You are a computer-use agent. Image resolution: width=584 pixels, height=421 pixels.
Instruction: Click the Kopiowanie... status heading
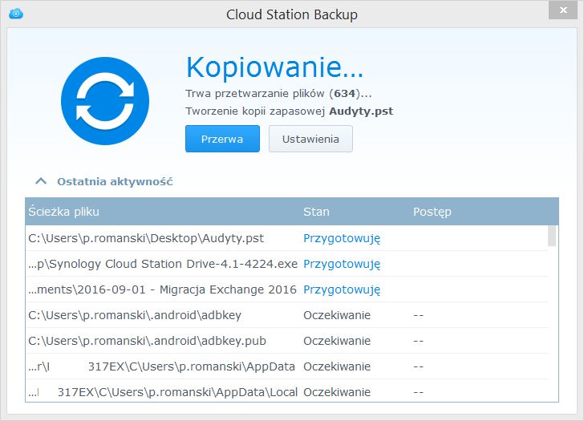[274, 67]
